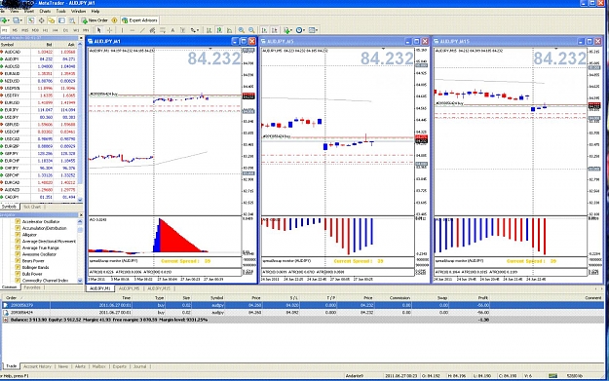Open the Help menu
Screen dimensions: 609x381
coord(95,12)
